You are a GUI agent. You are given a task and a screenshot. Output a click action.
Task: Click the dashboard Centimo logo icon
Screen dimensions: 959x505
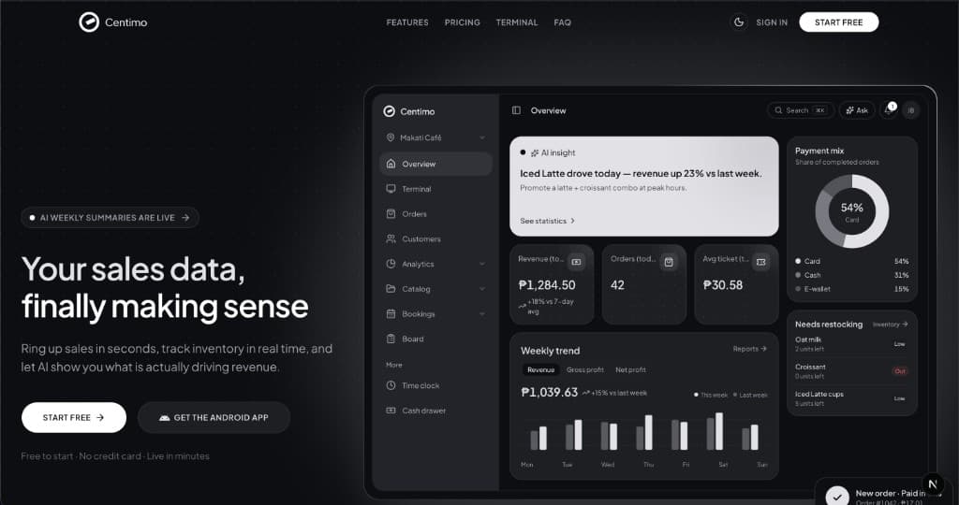coord(389,111)
